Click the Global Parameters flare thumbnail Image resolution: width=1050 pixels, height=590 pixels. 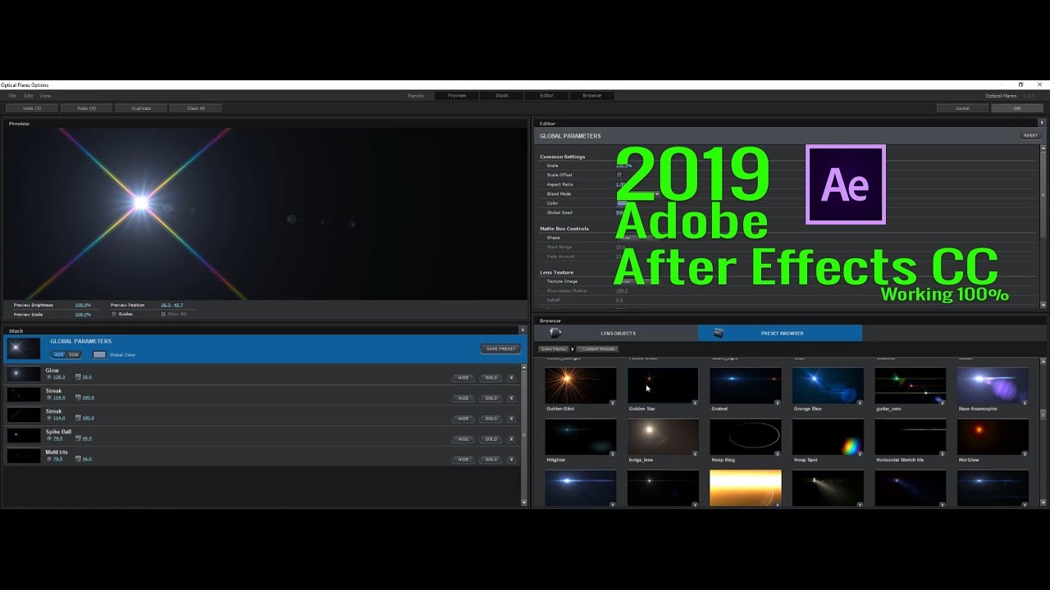(23, 348)
